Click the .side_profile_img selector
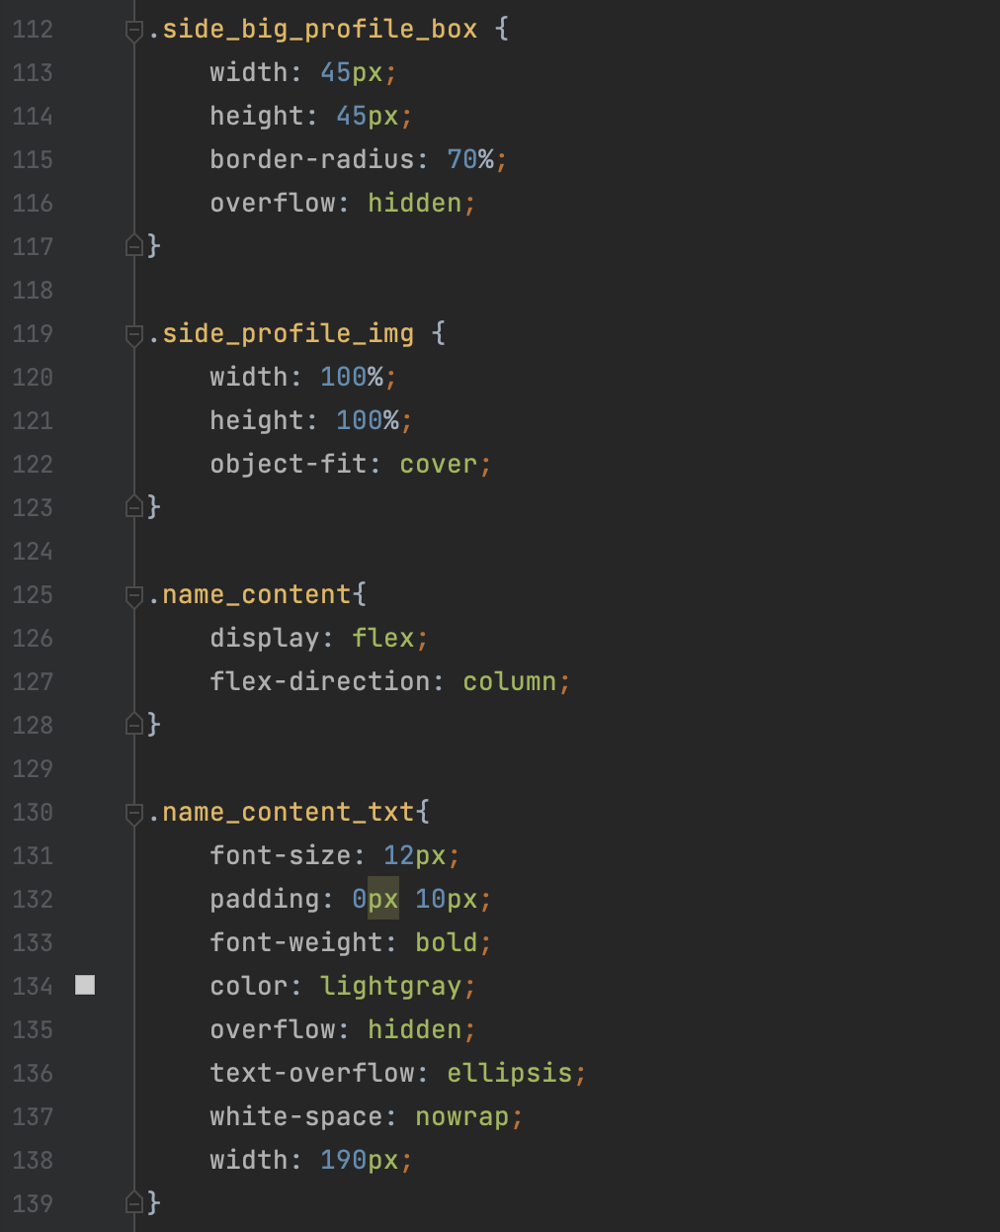1000x1232 pixels. [x=281, y=334]
